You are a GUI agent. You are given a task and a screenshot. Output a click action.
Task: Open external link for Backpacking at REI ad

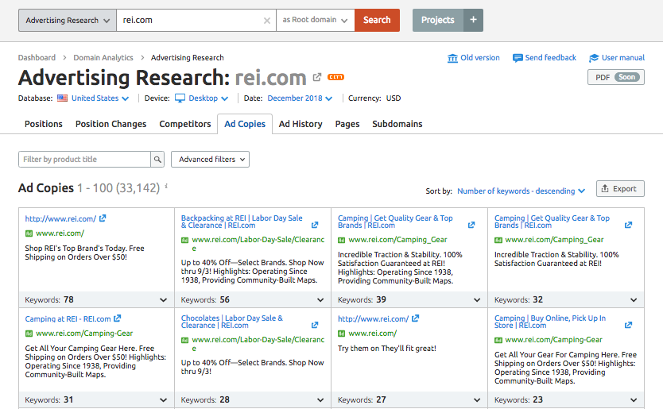(315, 225)
